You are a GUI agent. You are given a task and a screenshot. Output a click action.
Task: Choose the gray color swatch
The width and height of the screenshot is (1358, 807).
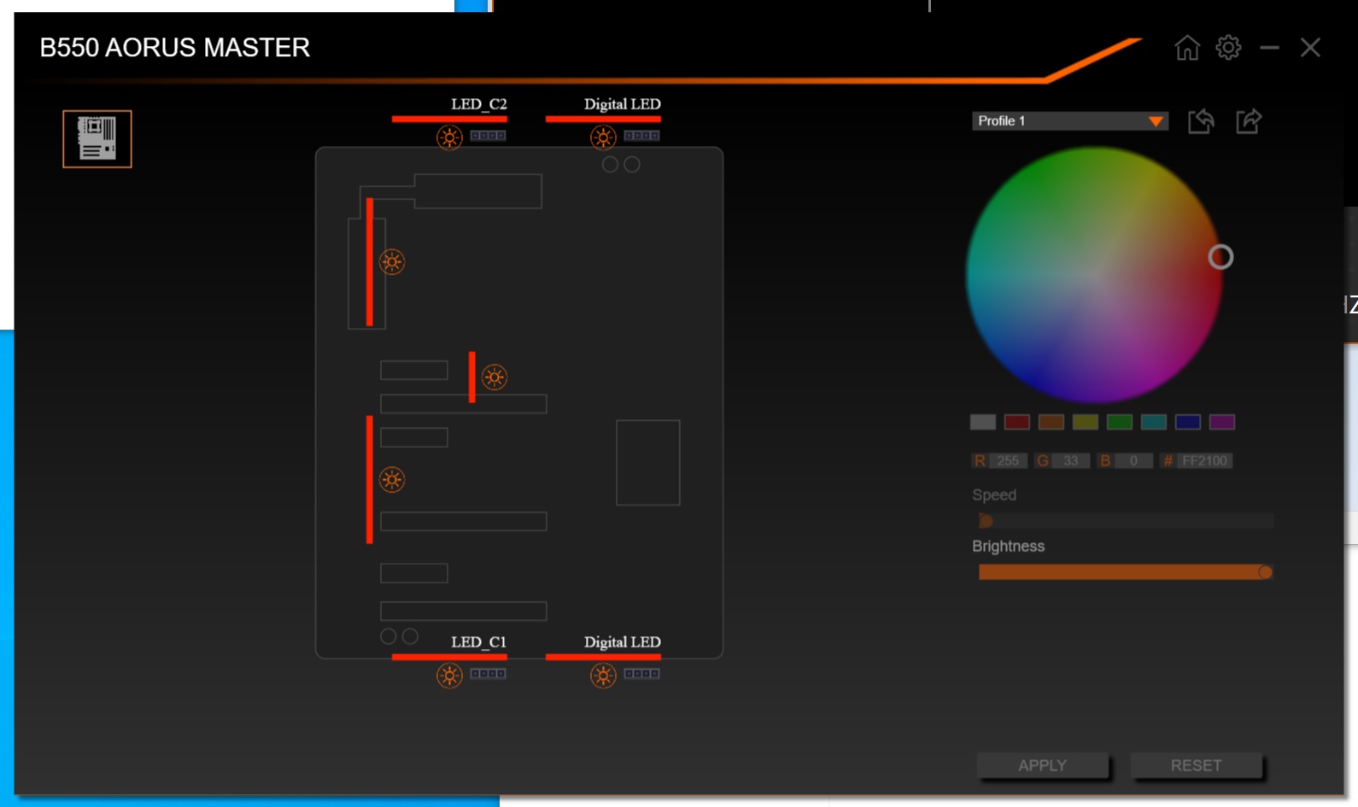[x=983, y=422]
